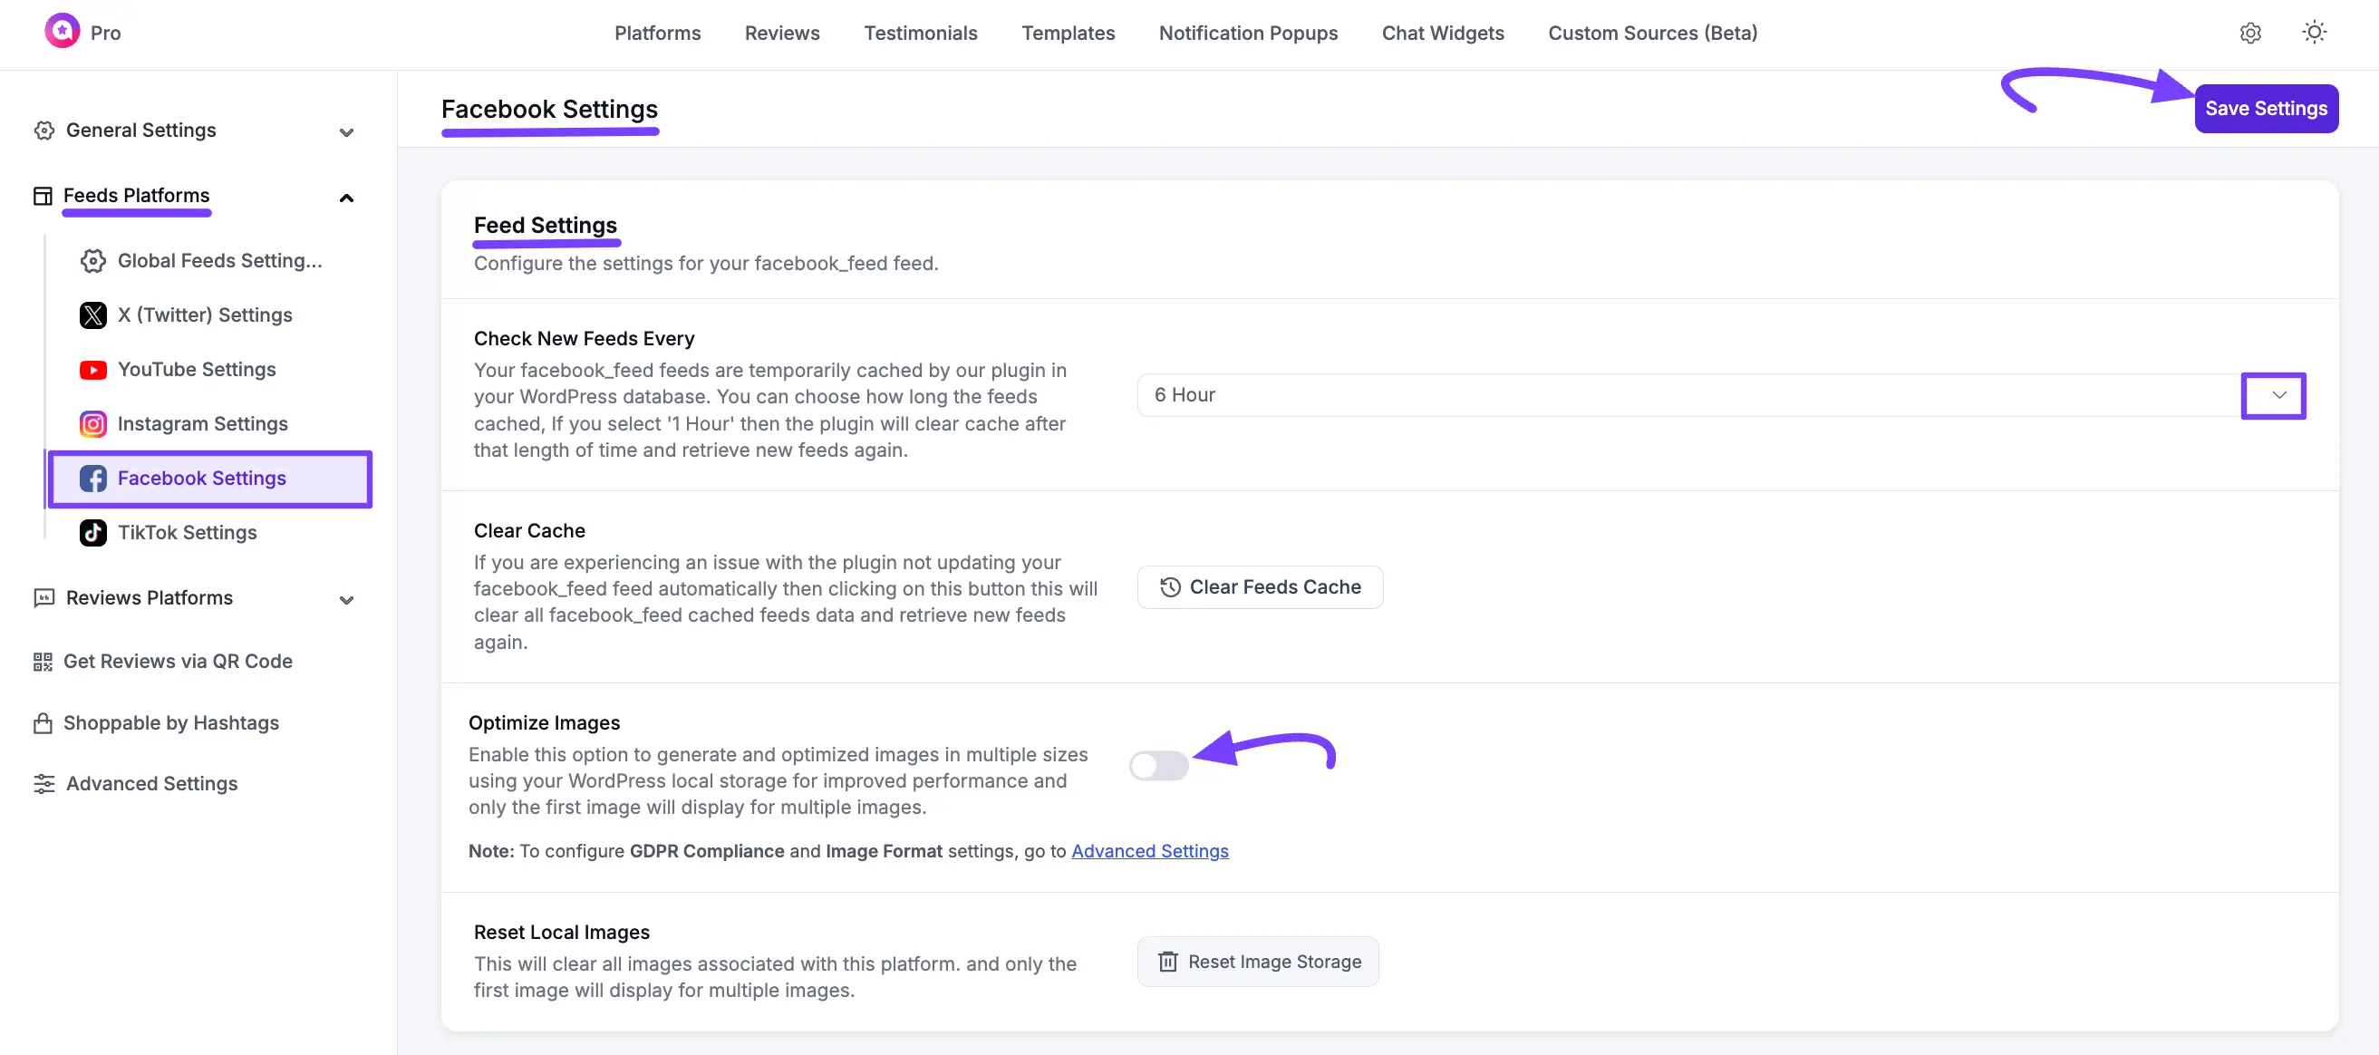Open the Check New Feeds Every dropdown
The image size is (2379, 1055).
pos(2275,394)
